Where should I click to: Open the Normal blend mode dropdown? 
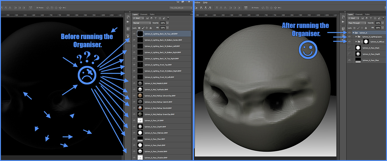tap(141, 23)
